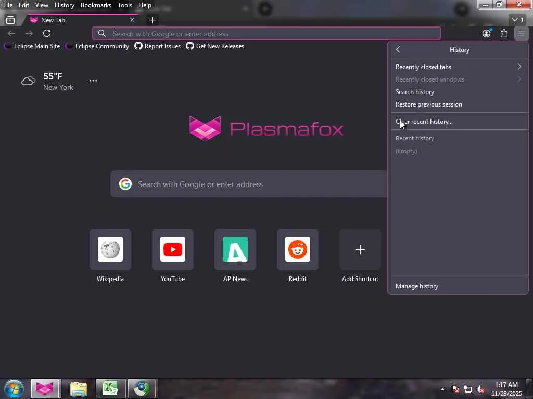This screenshot has height=399, width=533.
Task: Reload the current page
Action: [x=47, y=33]
